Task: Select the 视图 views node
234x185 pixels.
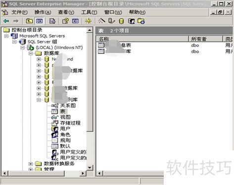Action: (65, 117)
